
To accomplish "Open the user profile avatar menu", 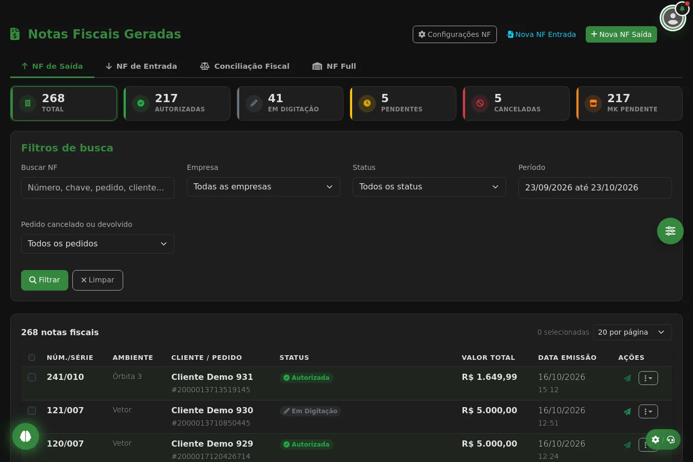I will pyautogui.click(x=672, y=18).
